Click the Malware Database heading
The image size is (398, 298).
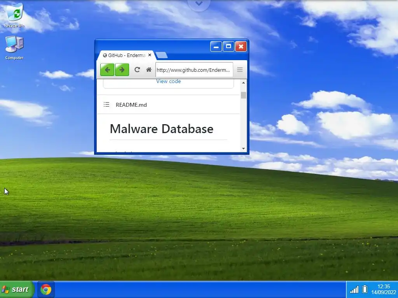pos(162,129)
